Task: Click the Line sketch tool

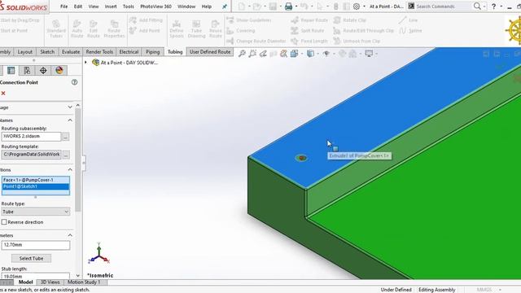Action: click(x=409, y=20)
